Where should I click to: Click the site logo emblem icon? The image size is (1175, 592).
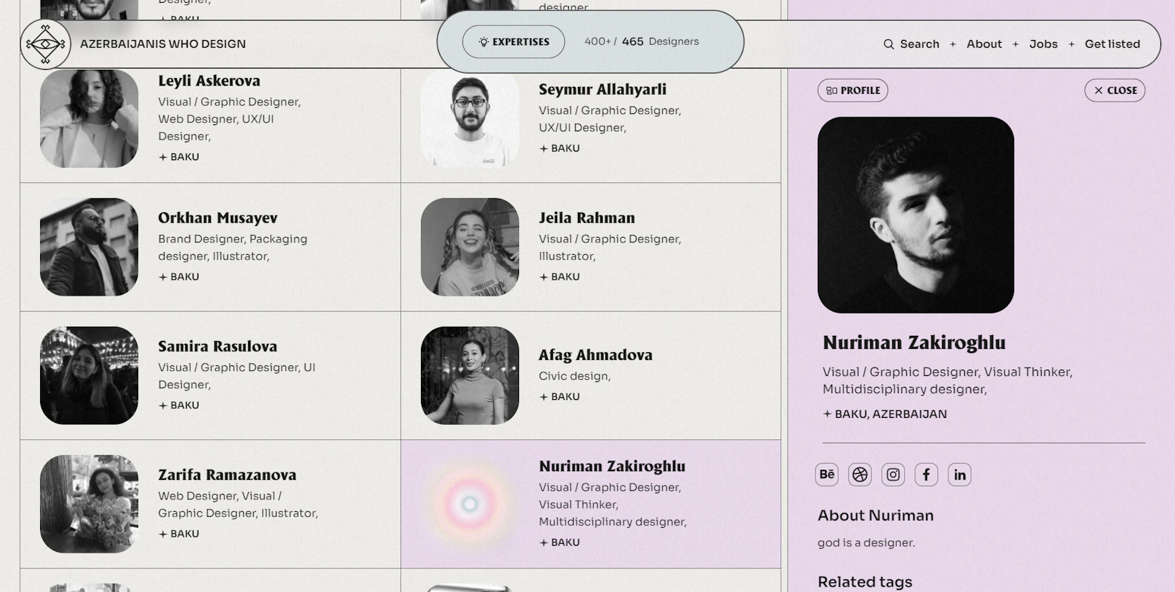pyautogui.click(x=46, y=44)
